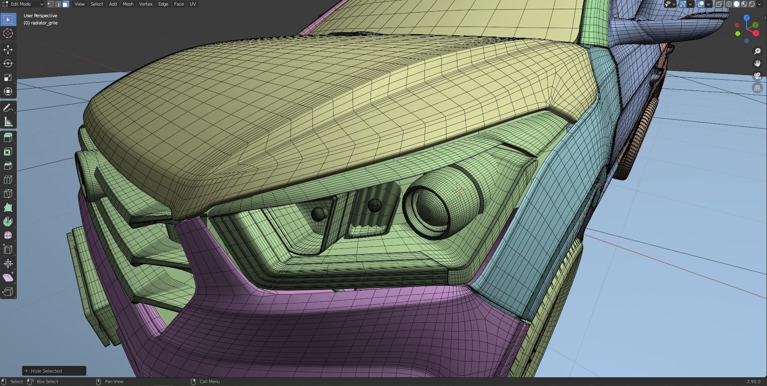This screenshot has height=386, width=767.
Task: Select the Move tool
Action: point(8,50)
